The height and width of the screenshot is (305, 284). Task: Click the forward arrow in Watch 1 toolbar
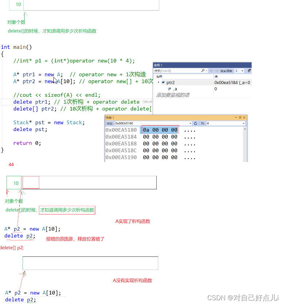coord(217,71)
